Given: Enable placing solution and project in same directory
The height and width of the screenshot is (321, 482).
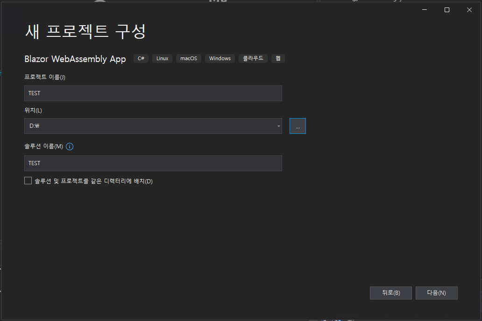Looking at the screenshot, I should (28, 181).
